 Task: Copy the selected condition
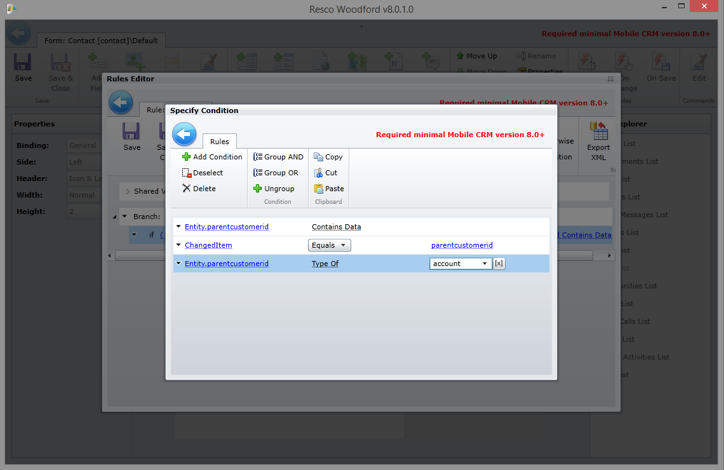(x=328, y=157)
